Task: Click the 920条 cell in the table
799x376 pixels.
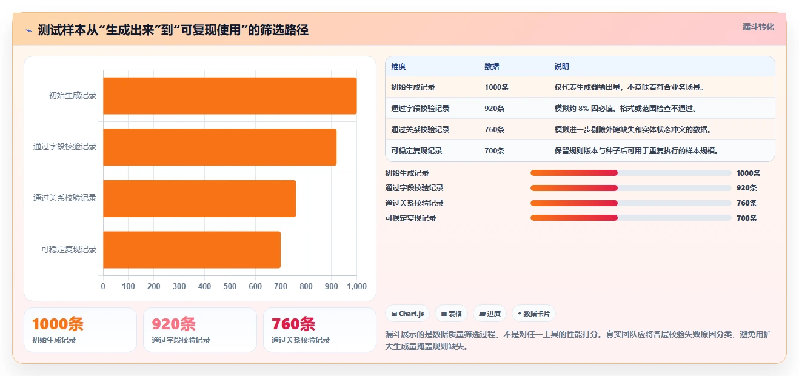Action: click(494, 109)
